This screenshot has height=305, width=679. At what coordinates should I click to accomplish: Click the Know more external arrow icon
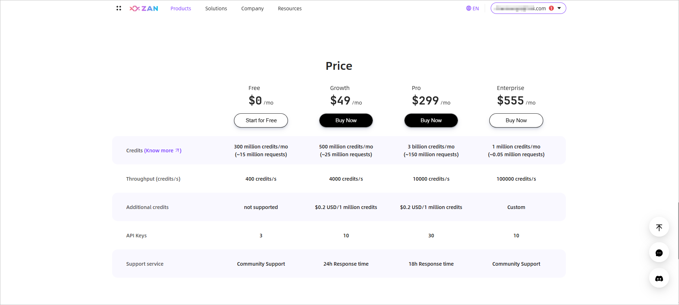pos(177,151)
